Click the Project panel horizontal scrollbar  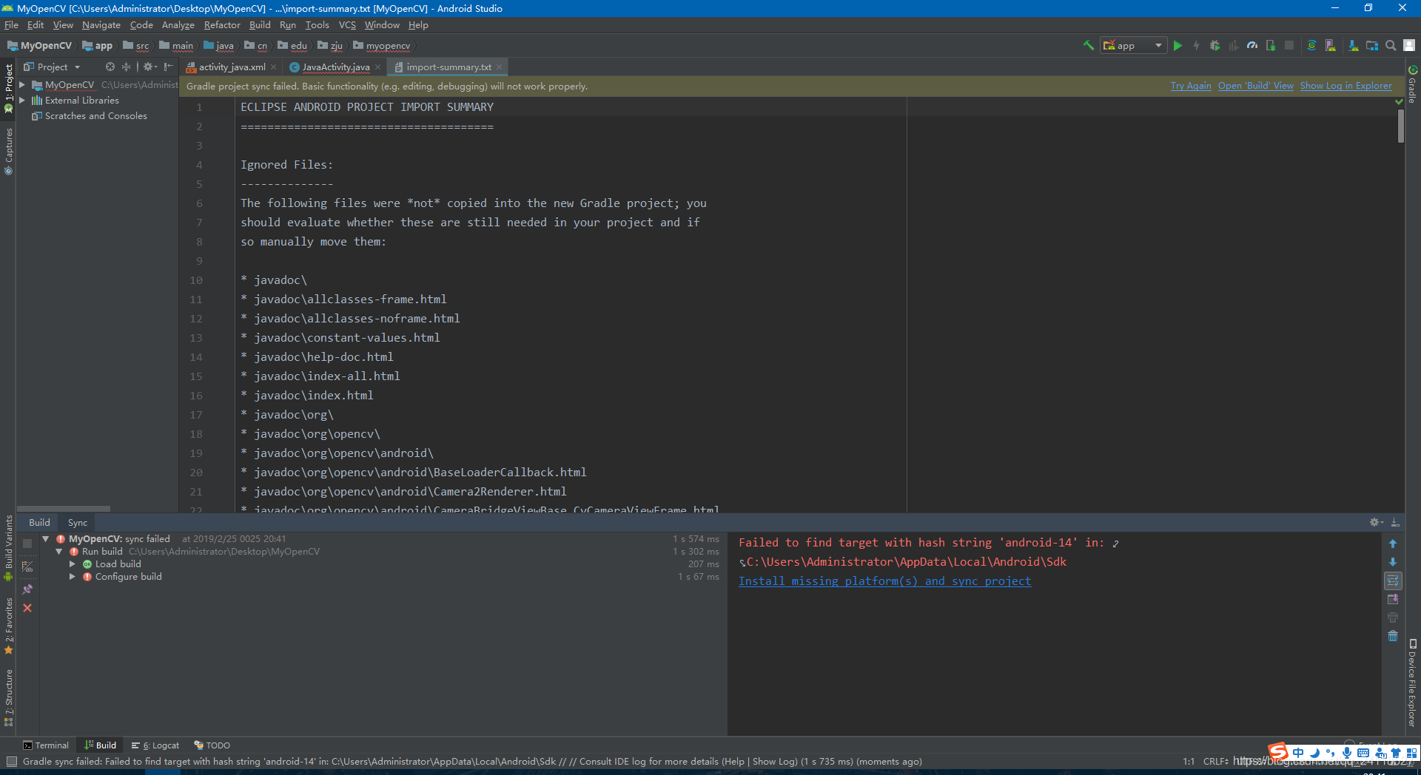point(64,509)
